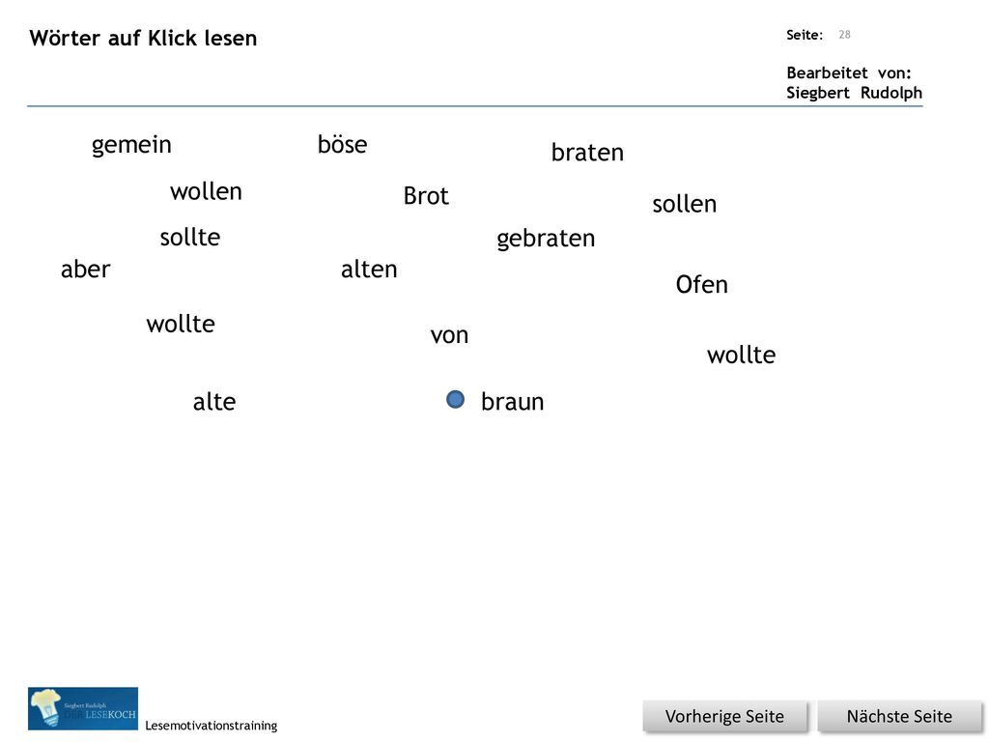Click the word aber
Viewport: 989px width, 742px height.
[x=85, y=270]
